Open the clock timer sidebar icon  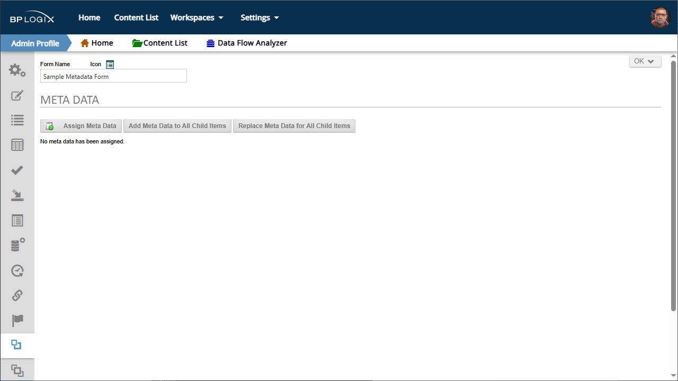point(17,271)
